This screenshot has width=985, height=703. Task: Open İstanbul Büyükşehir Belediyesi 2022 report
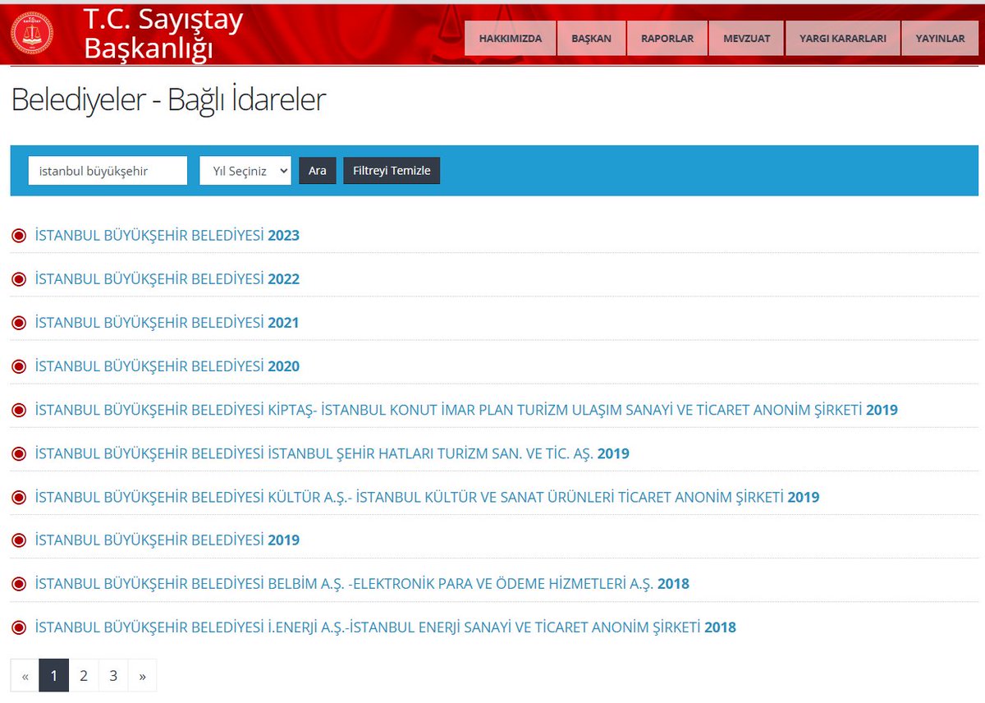pos(167,279)
